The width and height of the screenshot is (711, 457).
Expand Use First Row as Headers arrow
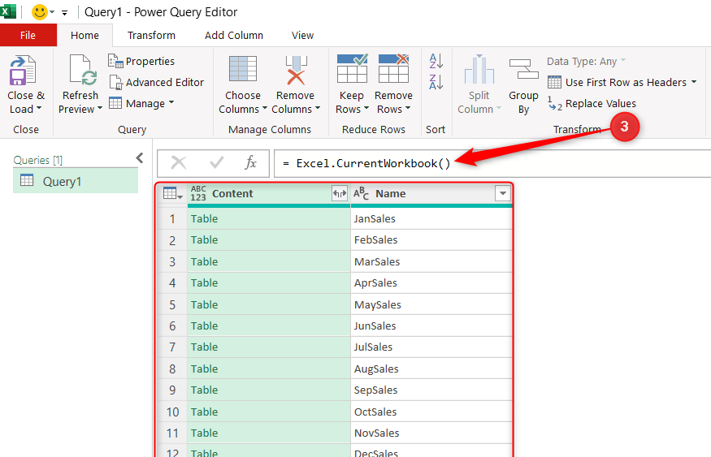coord(694,82)
